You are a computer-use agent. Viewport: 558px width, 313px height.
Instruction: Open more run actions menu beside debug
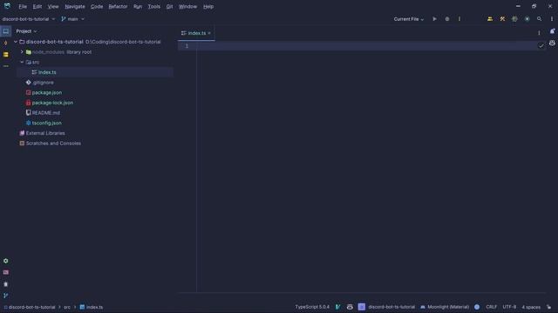pyautogui.click(x=459, y=19)
